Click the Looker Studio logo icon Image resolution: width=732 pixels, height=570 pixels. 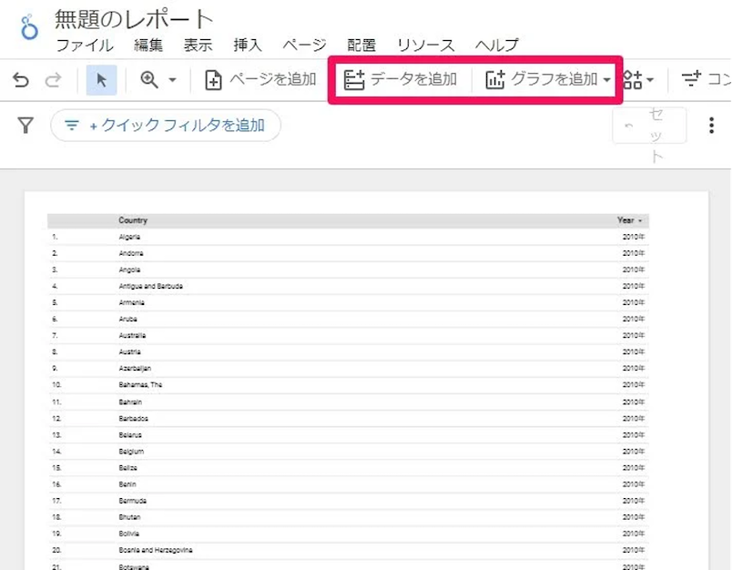pos(30,26)
